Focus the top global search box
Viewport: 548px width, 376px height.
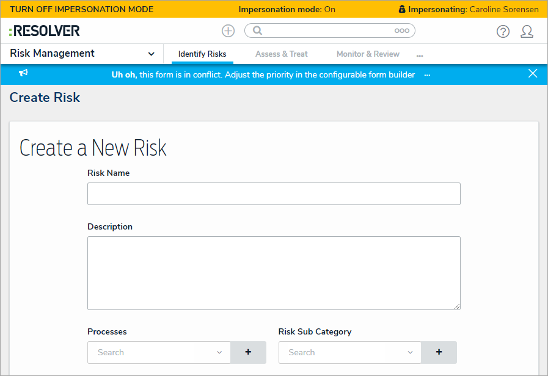329,31
